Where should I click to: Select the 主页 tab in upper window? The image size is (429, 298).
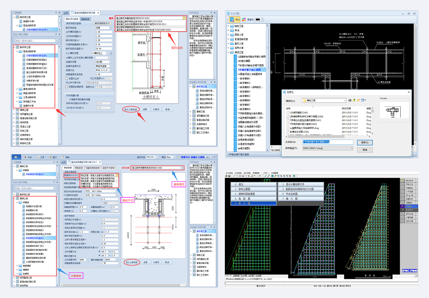pyautogui.click(x=66, y=13)
